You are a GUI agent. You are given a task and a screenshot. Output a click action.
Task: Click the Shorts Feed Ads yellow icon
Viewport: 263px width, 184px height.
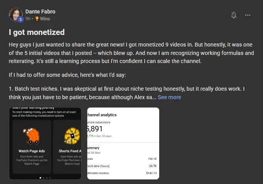(72, 136)
